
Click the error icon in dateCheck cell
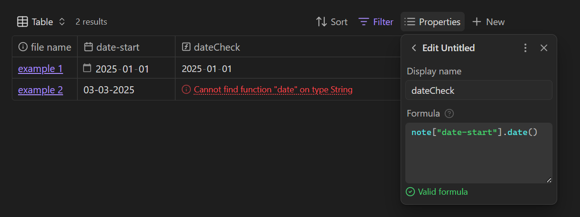click(186, 90)
